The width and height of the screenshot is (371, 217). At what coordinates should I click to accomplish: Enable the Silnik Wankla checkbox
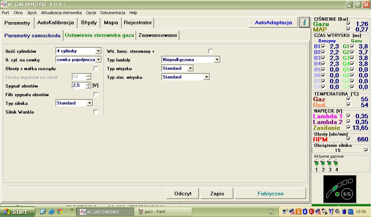point(96,112)
